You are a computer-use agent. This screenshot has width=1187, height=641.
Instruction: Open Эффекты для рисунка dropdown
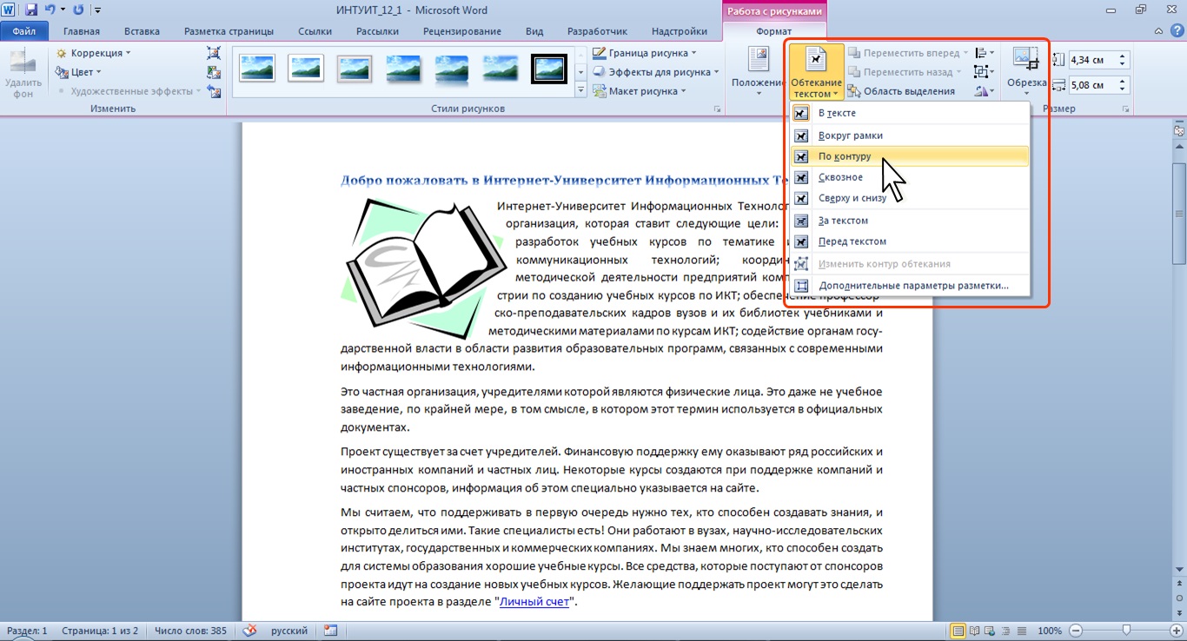pyautogui.click(x=656, y=72)
